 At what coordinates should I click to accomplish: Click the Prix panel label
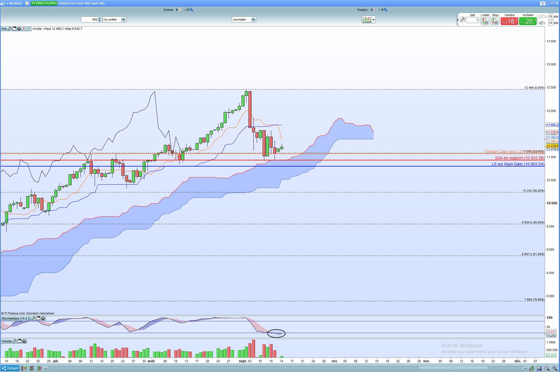coord(4,29)
